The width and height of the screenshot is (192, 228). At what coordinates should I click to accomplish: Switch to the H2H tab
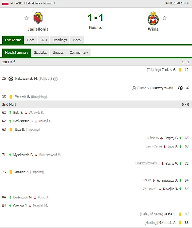coord(43,40)
